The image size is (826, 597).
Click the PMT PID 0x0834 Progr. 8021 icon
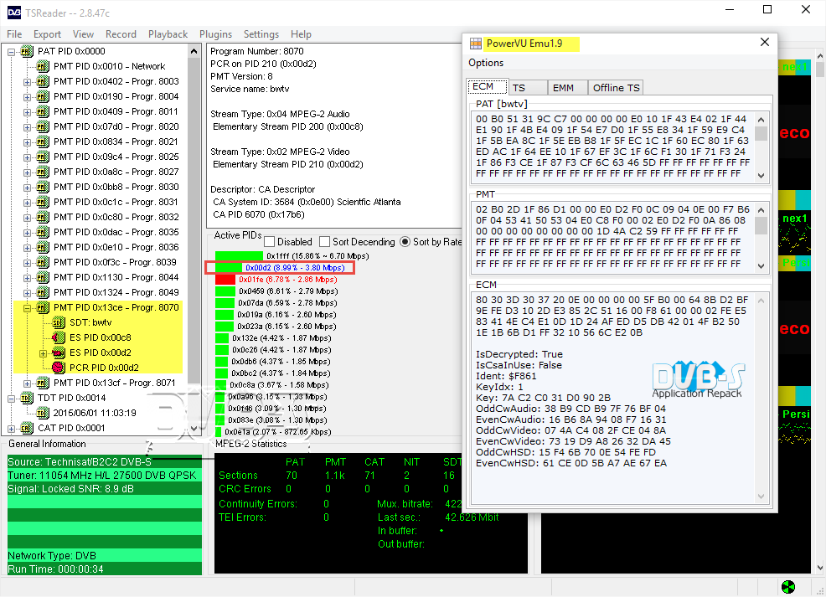click(x=43, y=142)
